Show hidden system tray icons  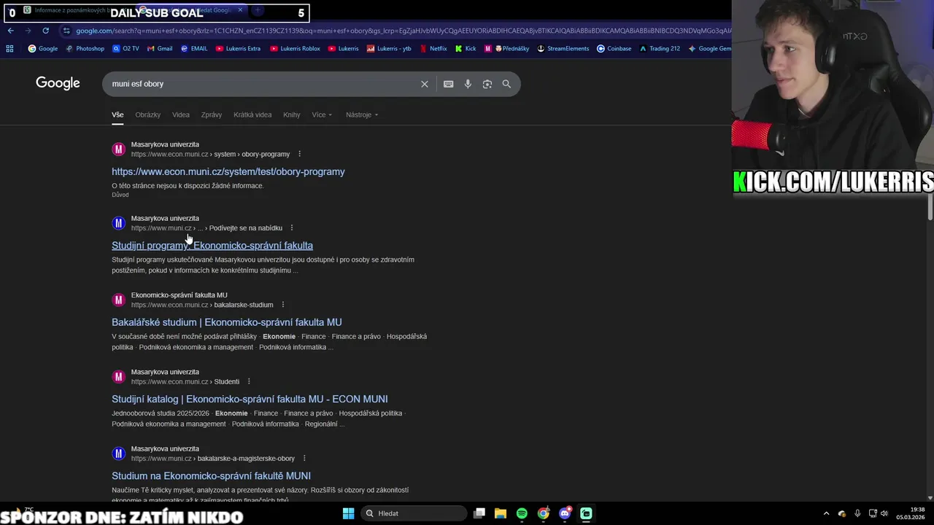(x=826, y=513)
